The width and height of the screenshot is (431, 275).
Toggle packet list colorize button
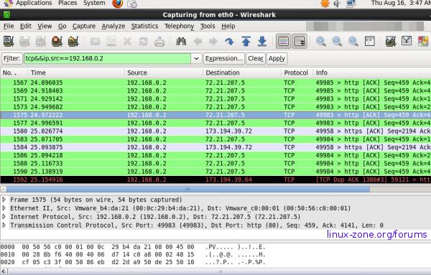click(x=284, y=42)
